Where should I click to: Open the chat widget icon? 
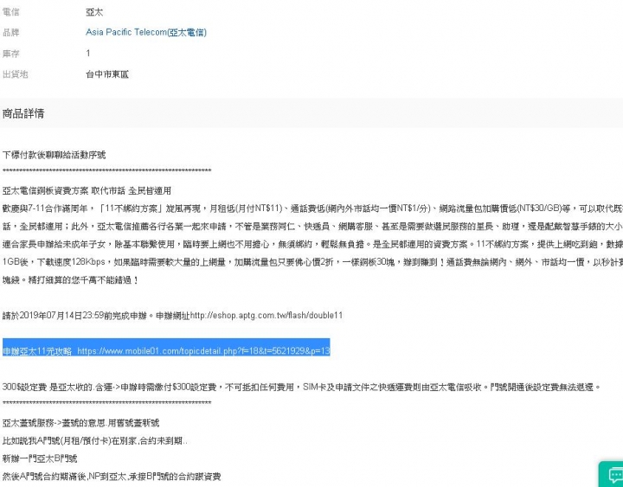point(613,475)
